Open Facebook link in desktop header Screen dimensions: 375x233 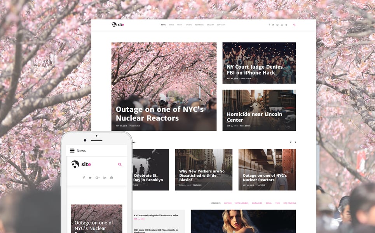point(269,25)
